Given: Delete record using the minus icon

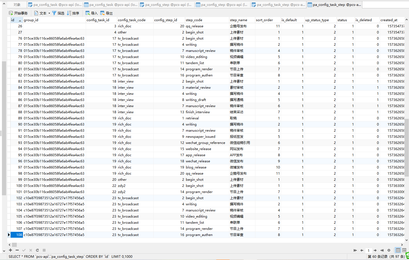Looking at the screenshot, I should (x=17, y=250).
